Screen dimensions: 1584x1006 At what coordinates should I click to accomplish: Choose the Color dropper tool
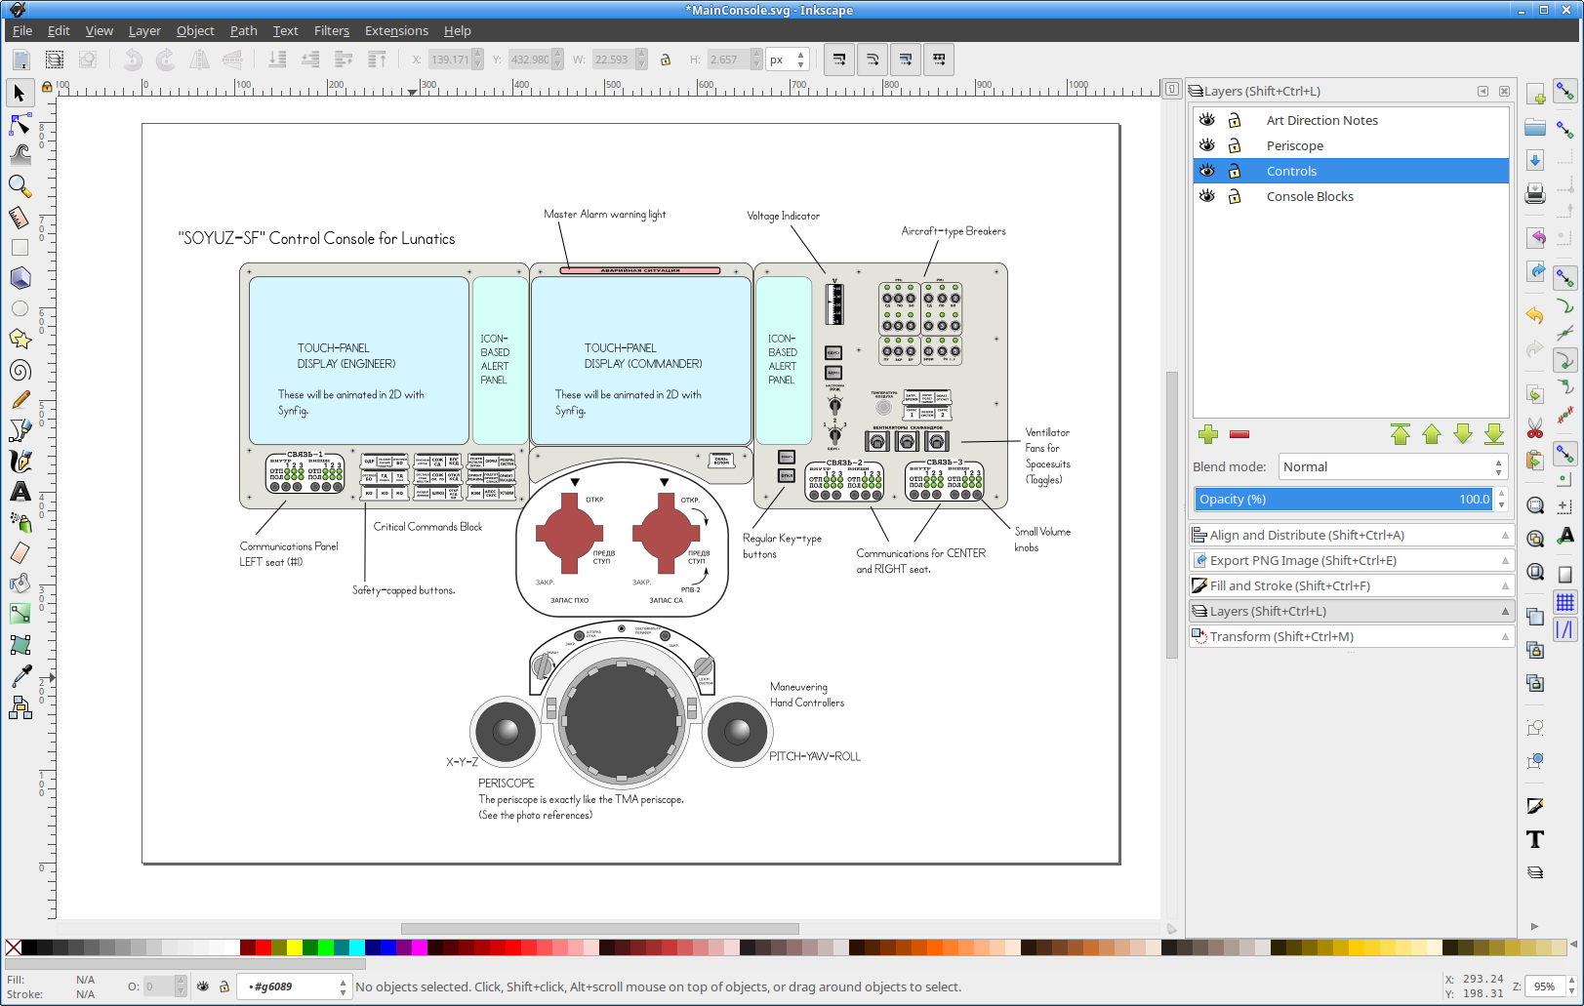20,675
